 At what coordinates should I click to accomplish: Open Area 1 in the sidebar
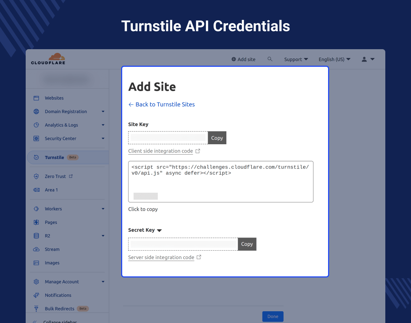click(51, 190)
